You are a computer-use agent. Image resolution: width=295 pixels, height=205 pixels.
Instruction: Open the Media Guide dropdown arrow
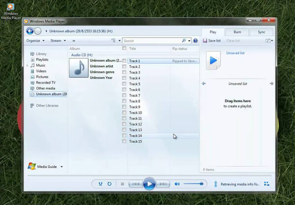(61, 167)
